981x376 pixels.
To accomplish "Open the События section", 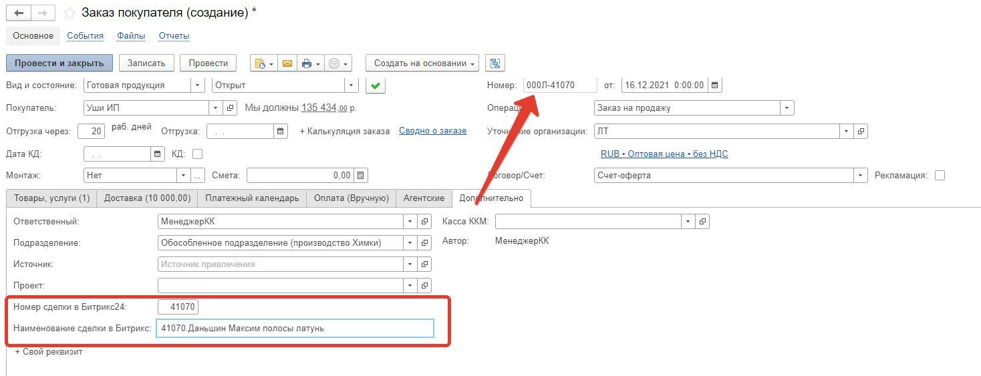I will (85, 36).
